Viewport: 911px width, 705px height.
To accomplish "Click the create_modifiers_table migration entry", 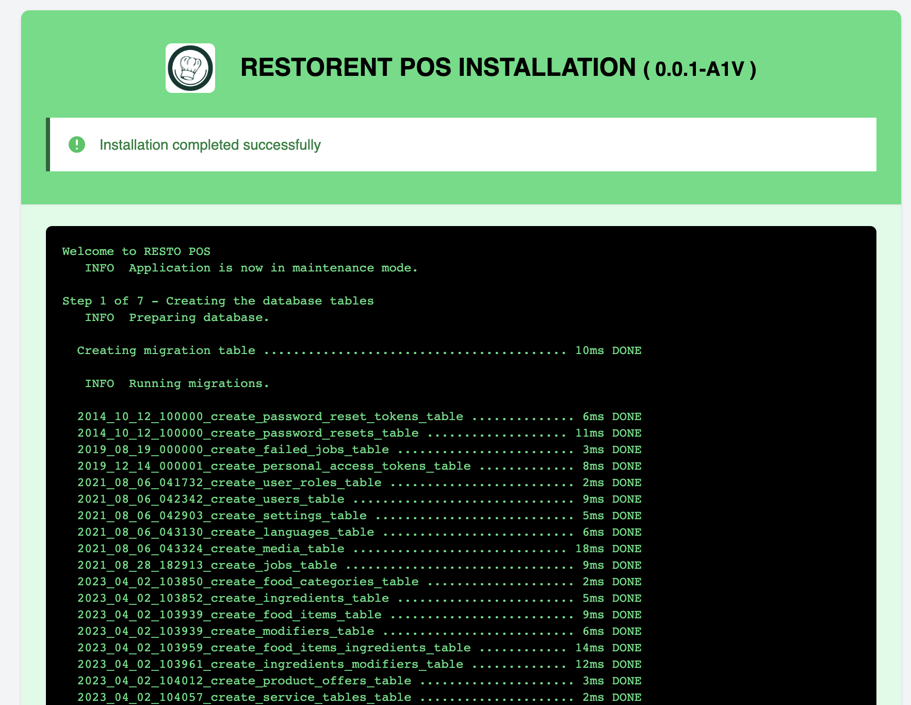I will click(x=225, y=631).
